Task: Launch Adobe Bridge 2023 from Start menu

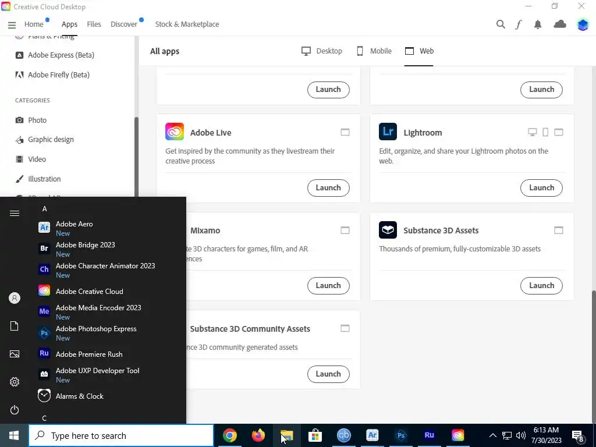Action: [110, 249]
